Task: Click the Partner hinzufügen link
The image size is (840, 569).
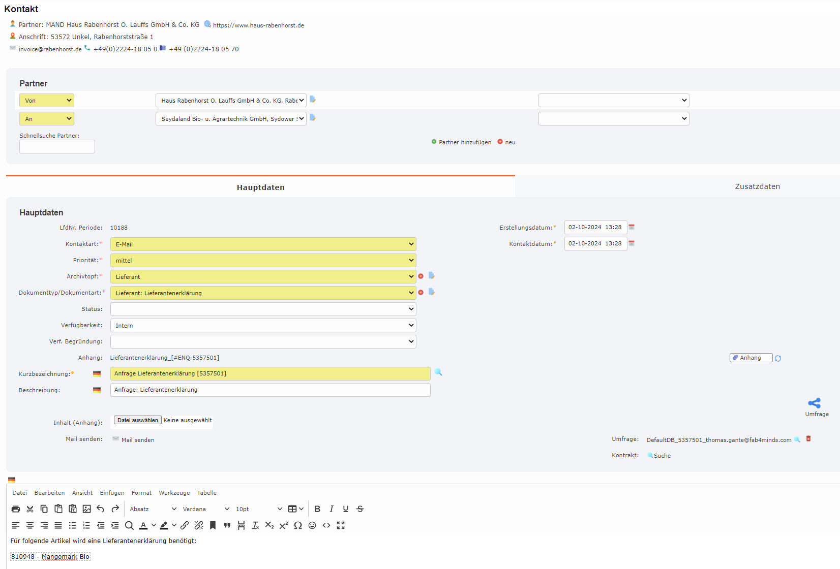Action: (464, 142)
